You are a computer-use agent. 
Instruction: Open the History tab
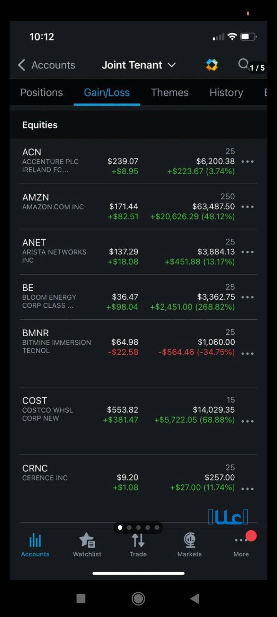click(x=226, y=93)
